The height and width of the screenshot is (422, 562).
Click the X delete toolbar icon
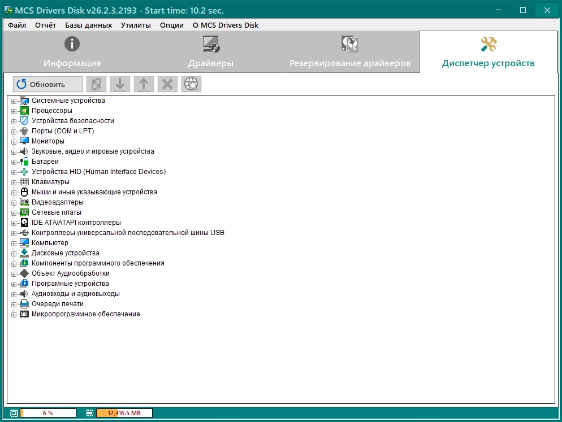tap(167, 84)
